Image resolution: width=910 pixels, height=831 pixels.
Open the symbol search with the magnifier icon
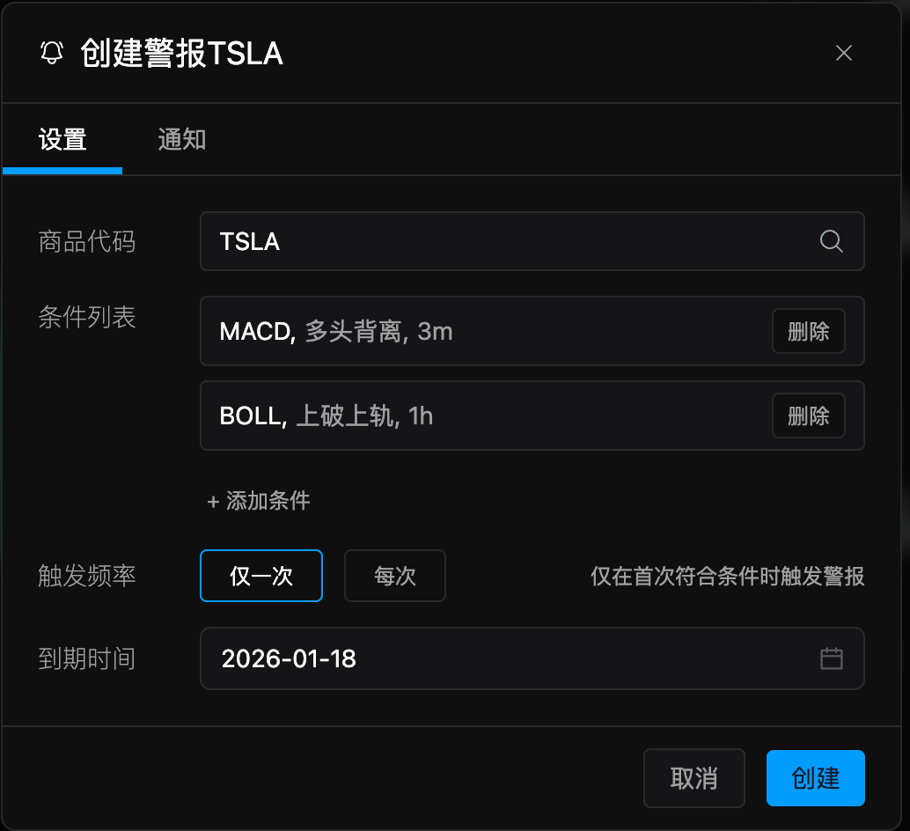[831, 241]
